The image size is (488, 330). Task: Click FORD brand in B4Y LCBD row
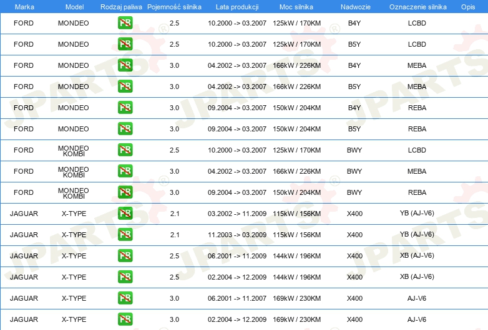pos(24,23)
